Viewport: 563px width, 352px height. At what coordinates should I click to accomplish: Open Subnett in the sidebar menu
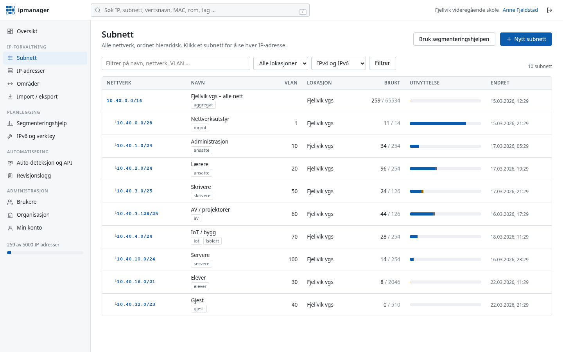click(x=45, y=58)
